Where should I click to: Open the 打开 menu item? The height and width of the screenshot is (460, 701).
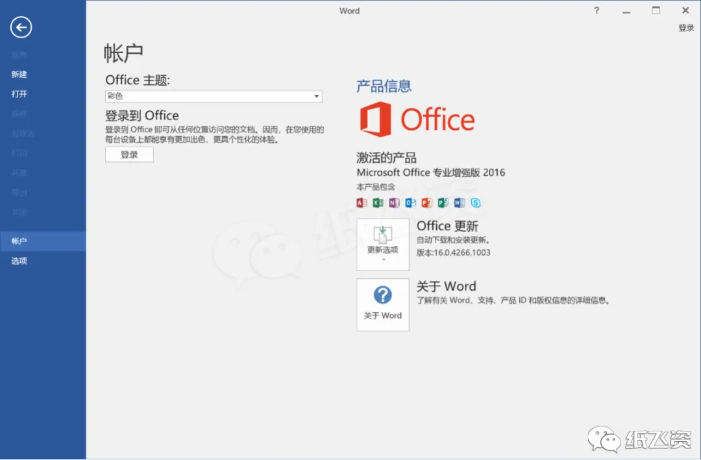point(19,94)
